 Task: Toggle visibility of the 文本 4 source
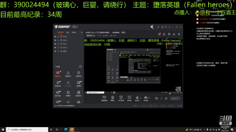tap(55, 36)
